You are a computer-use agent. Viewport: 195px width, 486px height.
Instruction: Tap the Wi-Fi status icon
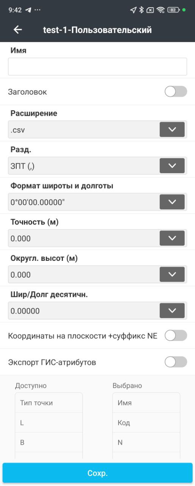[161, 10]
